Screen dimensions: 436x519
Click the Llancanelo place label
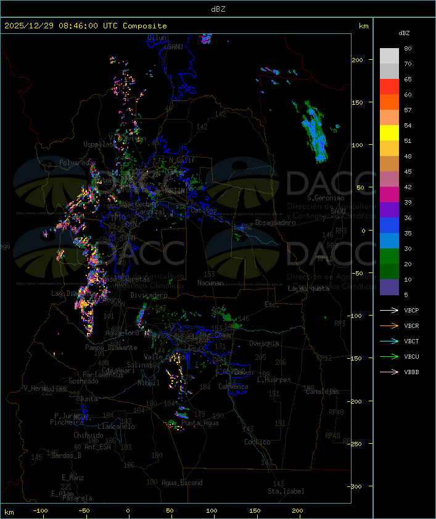pos(116,427)
